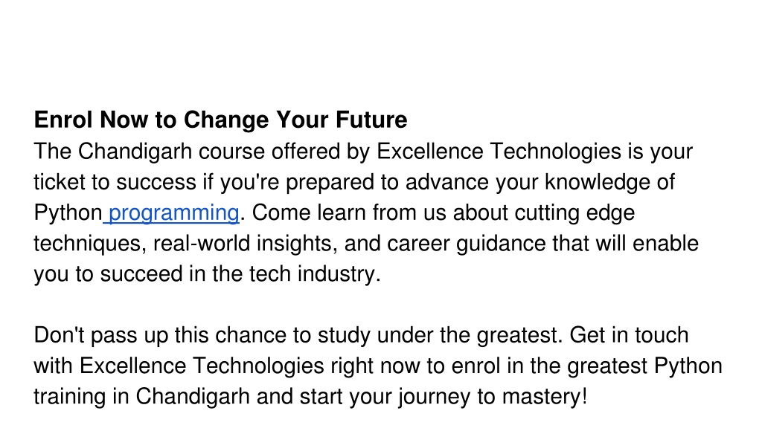Click the word "Python" before the programming link
Image resolution: width=762 pixels, height=428 pixels.
[x=68, y=213]
